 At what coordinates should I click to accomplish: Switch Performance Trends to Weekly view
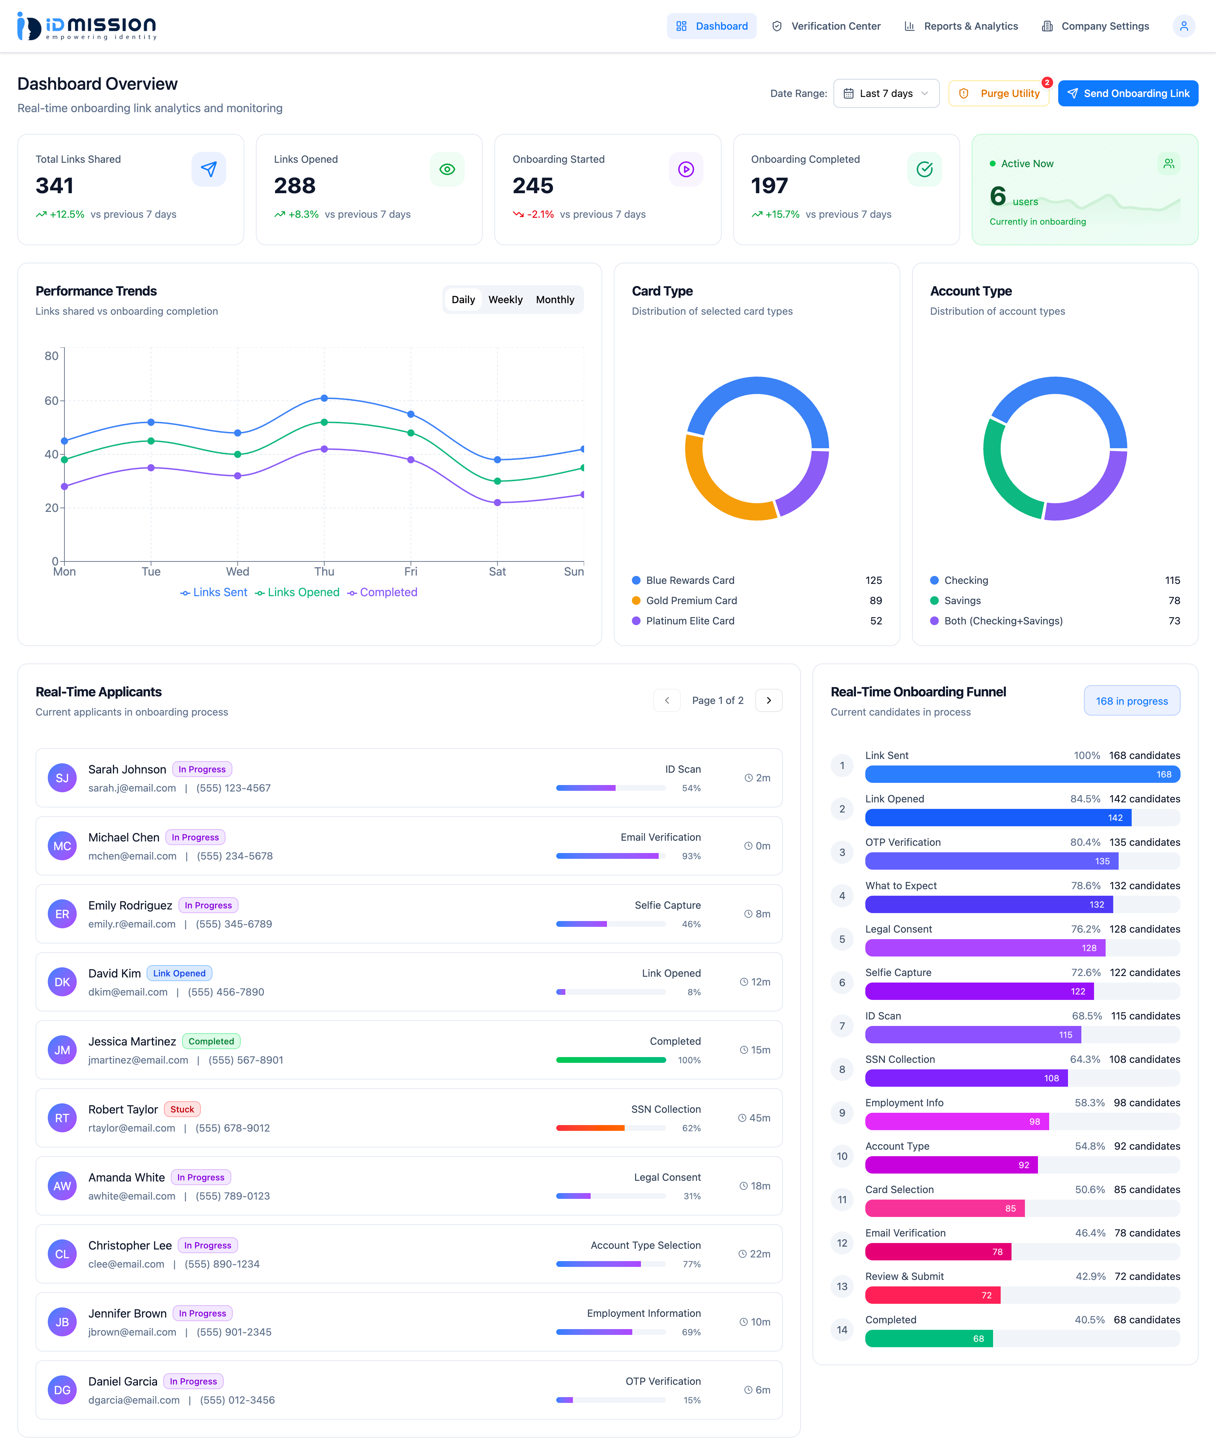coord(505,299)
